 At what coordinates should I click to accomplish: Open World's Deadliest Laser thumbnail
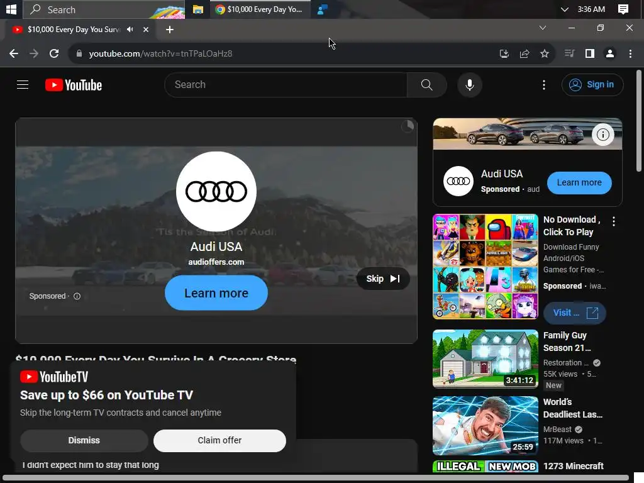[486, 426]
